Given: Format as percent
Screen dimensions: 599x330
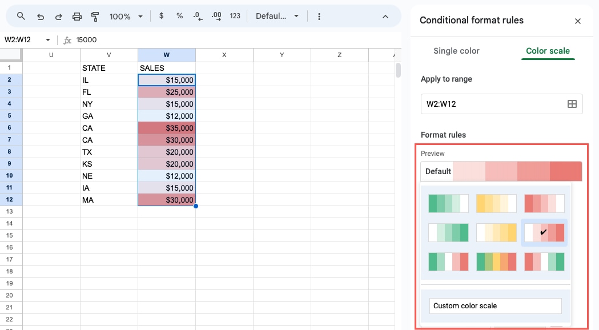Looking at the screenshot, I should point(179,16).
